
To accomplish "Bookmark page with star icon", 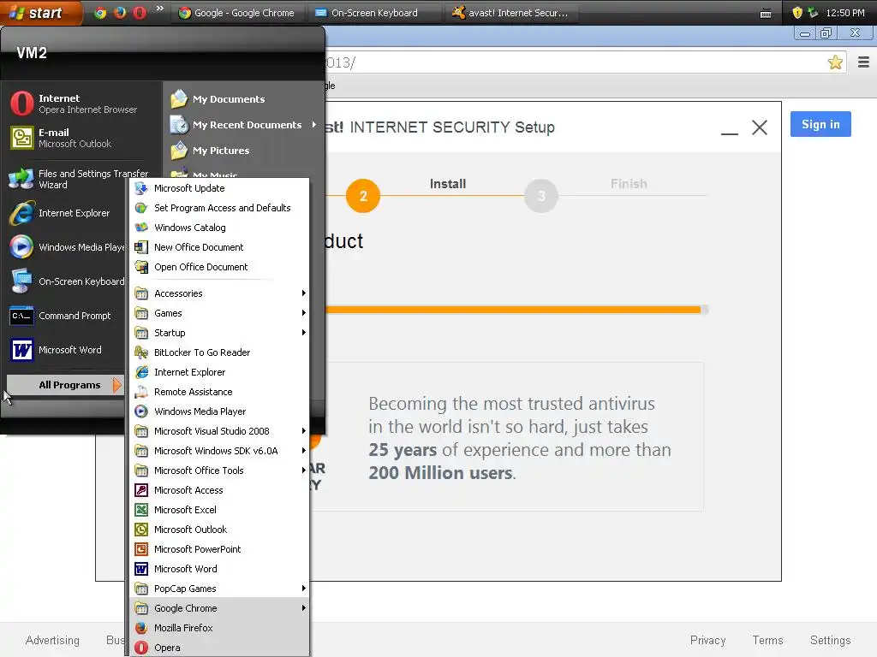I will point(835,62).
